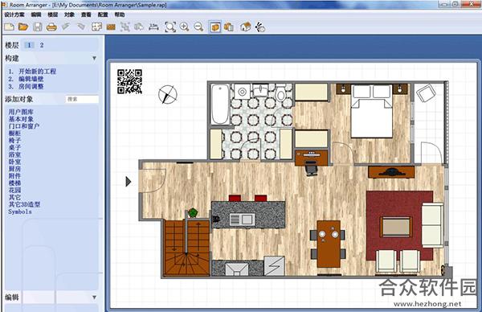Zoom in with the plus magnifier

click(185, 27)
